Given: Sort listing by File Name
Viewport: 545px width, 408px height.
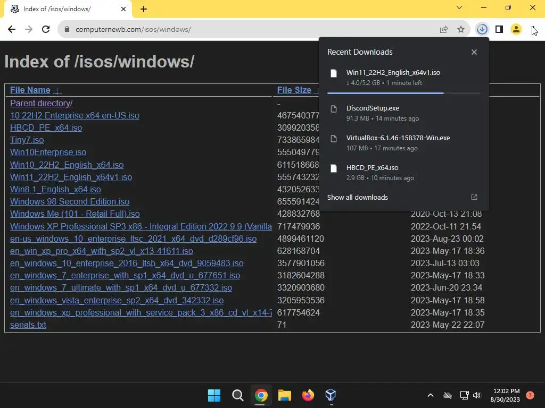Looking at the screenshot, I should click(30, 90).
